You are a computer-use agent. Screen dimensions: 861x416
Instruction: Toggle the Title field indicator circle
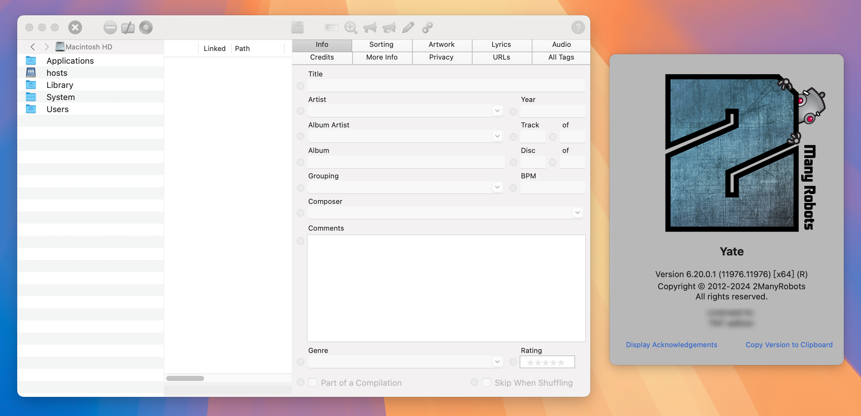[x=301, y=86]
